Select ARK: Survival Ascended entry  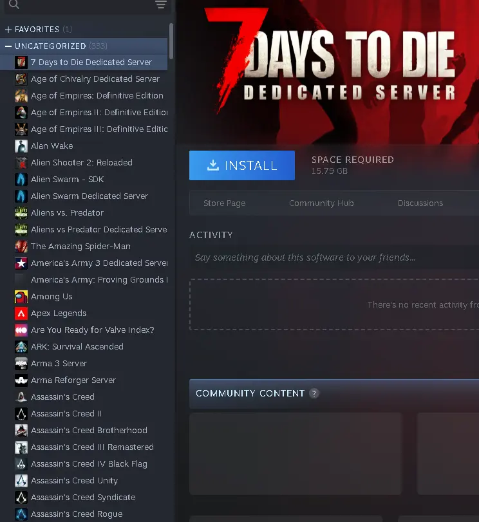point(84,347)
